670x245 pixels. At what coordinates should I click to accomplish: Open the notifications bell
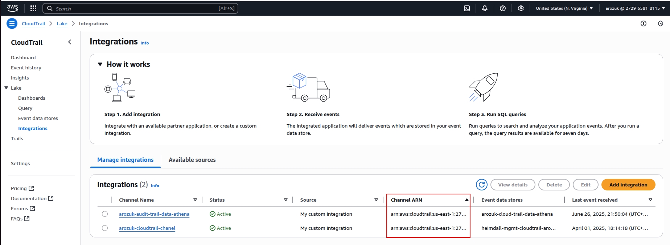485,8
